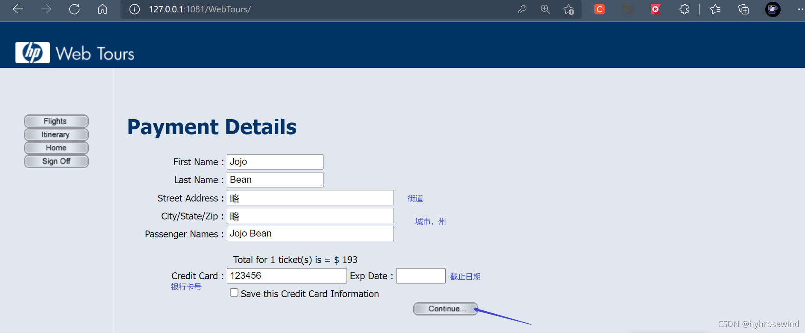Click the Payment Details heading
This screenshot has height=333, width=805.
point(212,127)
